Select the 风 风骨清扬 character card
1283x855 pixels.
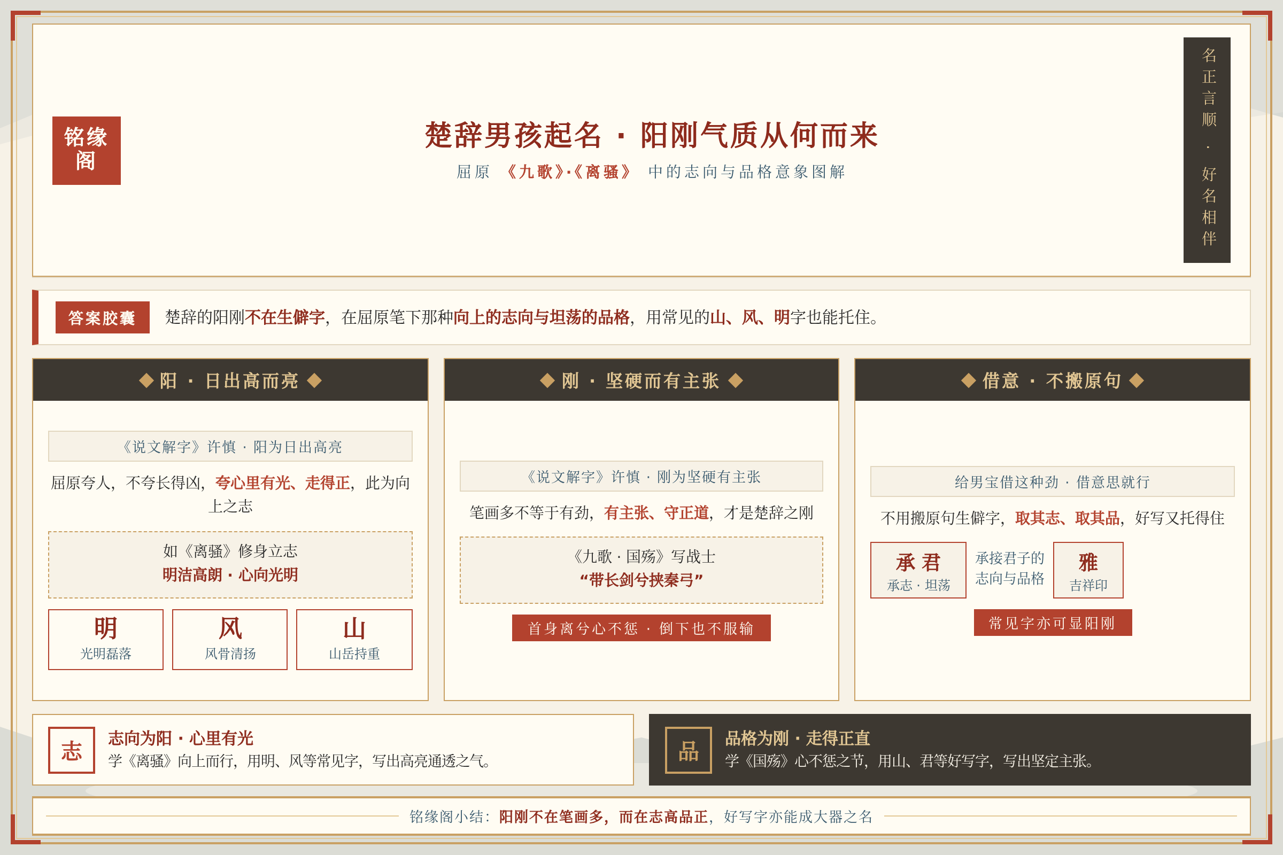click(x=230, y=640)
